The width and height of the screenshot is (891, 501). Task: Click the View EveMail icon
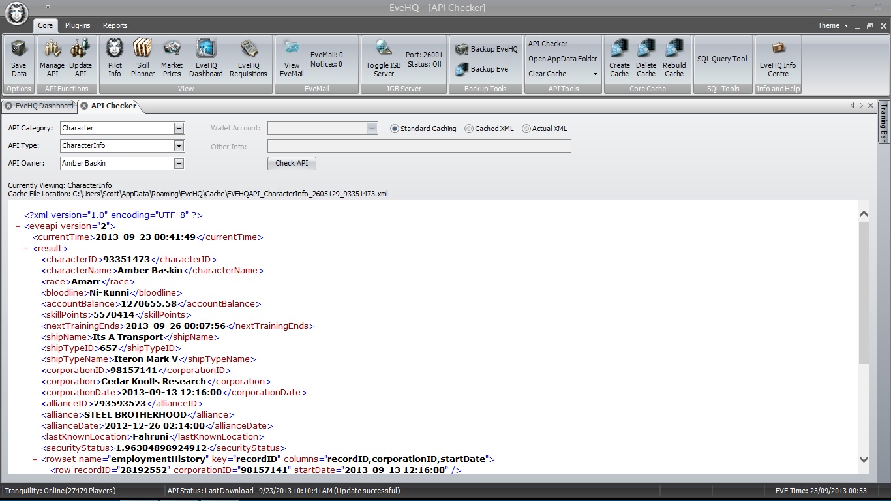pyautogui.click(x=292, y=59)
